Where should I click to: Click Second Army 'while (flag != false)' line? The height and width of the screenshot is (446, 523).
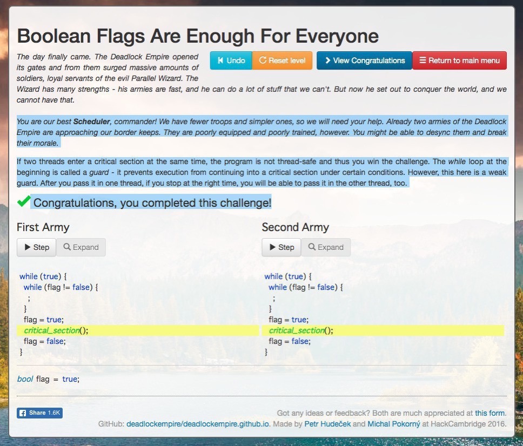tap(305, 287)
